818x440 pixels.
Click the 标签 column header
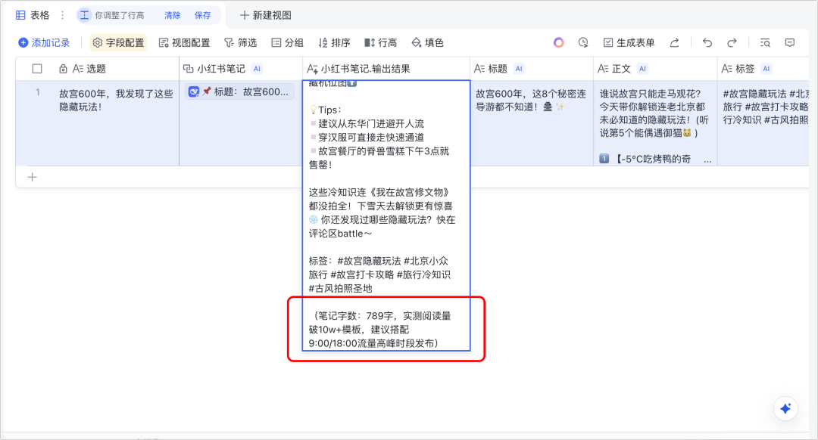[x=763, y=69]
